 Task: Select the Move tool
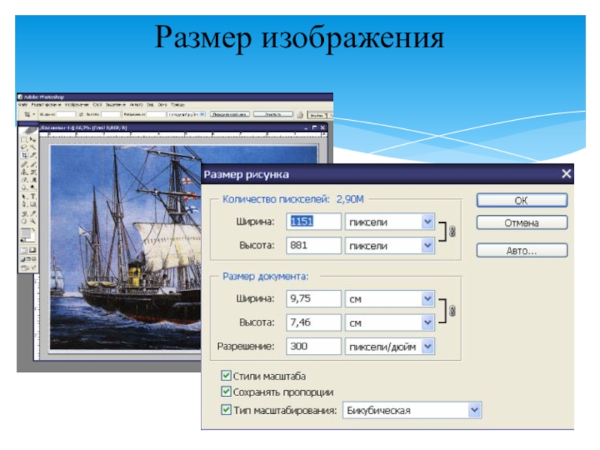33,139
